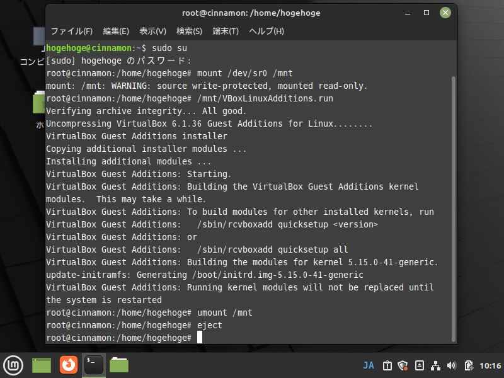Show desktop via green panel launcher

tap(42, 365)
